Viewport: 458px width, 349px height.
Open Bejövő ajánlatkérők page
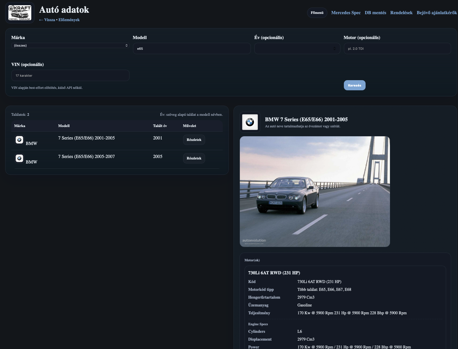[x=437, y=13]
